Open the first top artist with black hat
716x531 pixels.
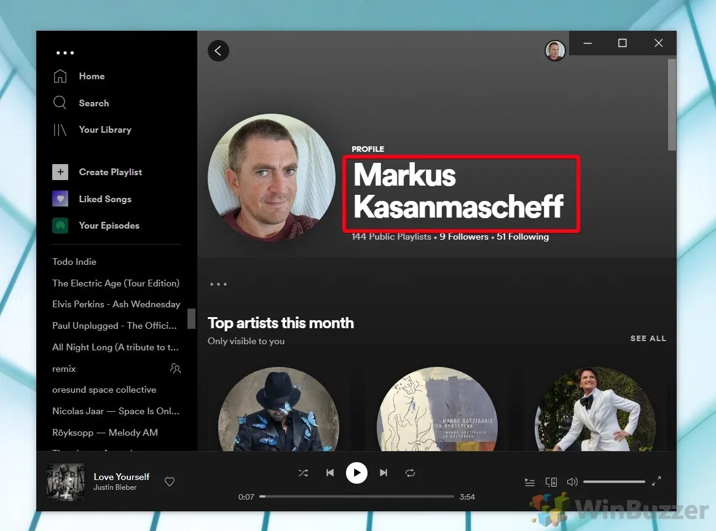(278, 409)
